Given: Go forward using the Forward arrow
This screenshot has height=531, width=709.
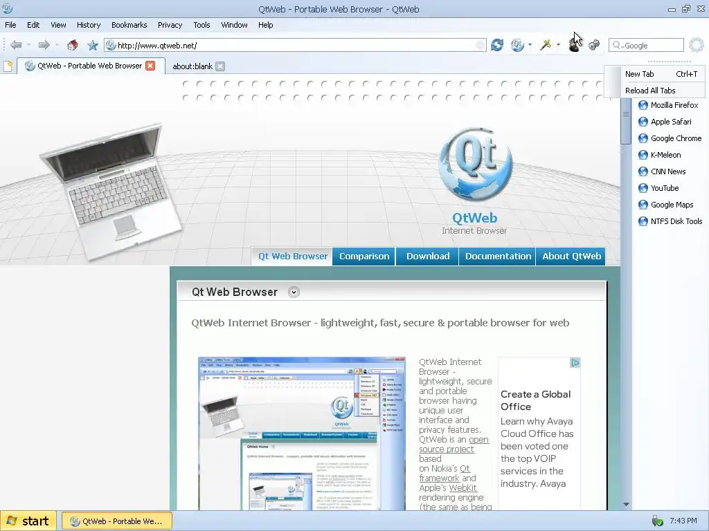Looking at the screenshot, I should point(44,45).
